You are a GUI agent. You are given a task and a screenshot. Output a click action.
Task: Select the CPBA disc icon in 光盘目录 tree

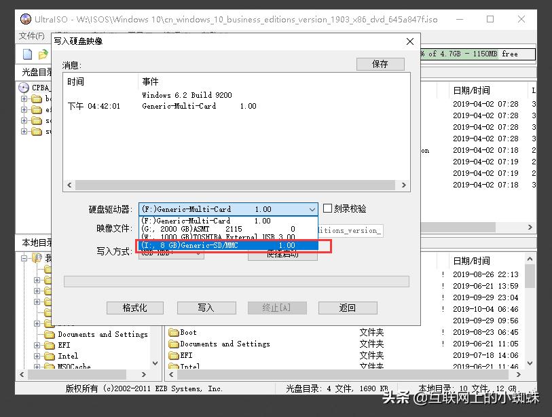click(24, 87)
